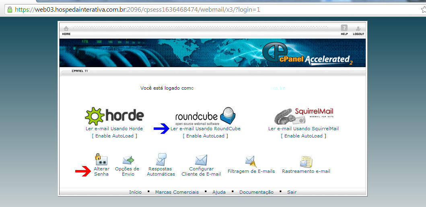Viewport: 426px width, 207px height.
Task: Enable AutoLoad for Horde
Action: pyautogui.click(x=114, y=136)
